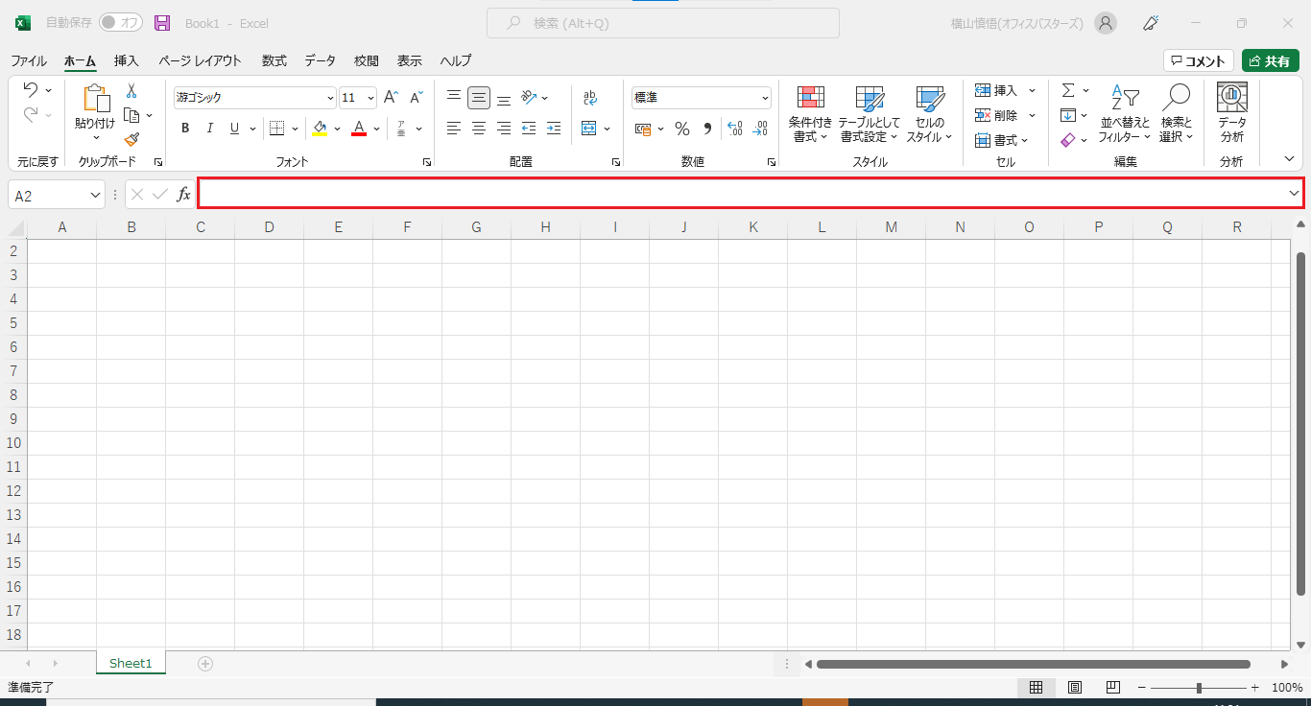Click the Wrap Text icon
Viewport: 1311px width, 706px height.
tap(589, 98)
